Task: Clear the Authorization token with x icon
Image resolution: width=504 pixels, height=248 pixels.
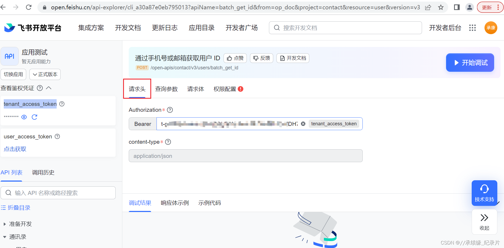Action: coord(303,124)
